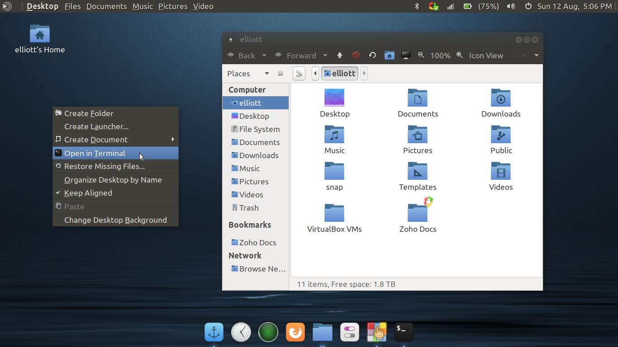This screenshot has height=347, width=618.
Task: Click the Forward button
Action: 296,56
